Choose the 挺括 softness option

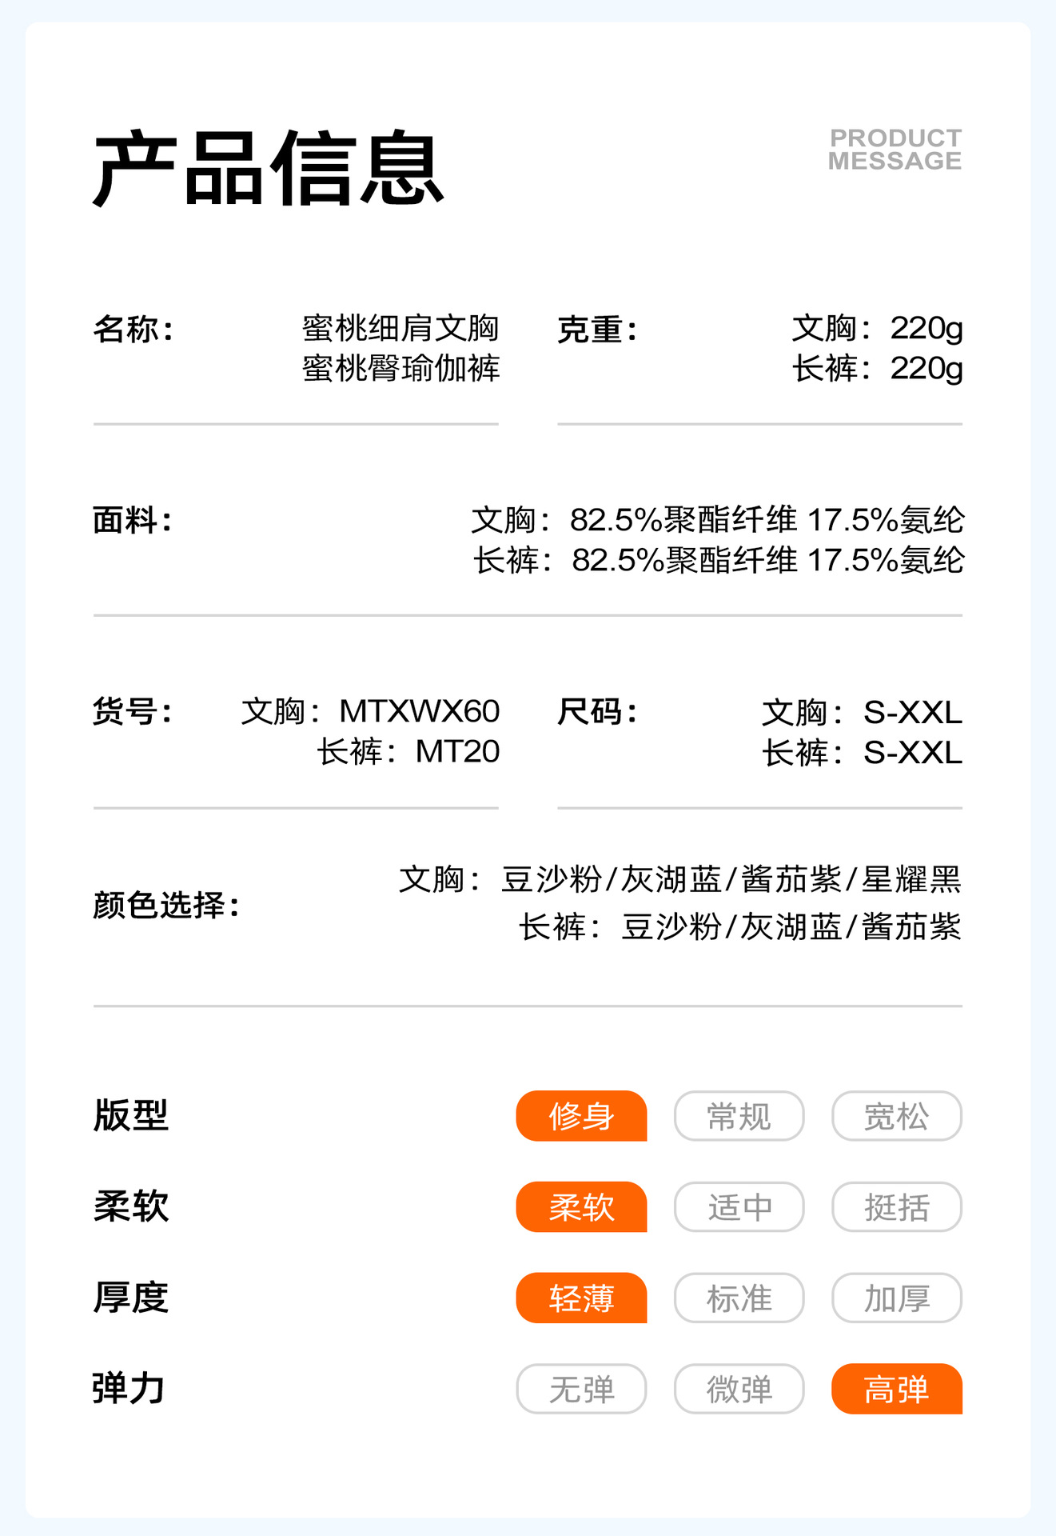pos(896,1207)
